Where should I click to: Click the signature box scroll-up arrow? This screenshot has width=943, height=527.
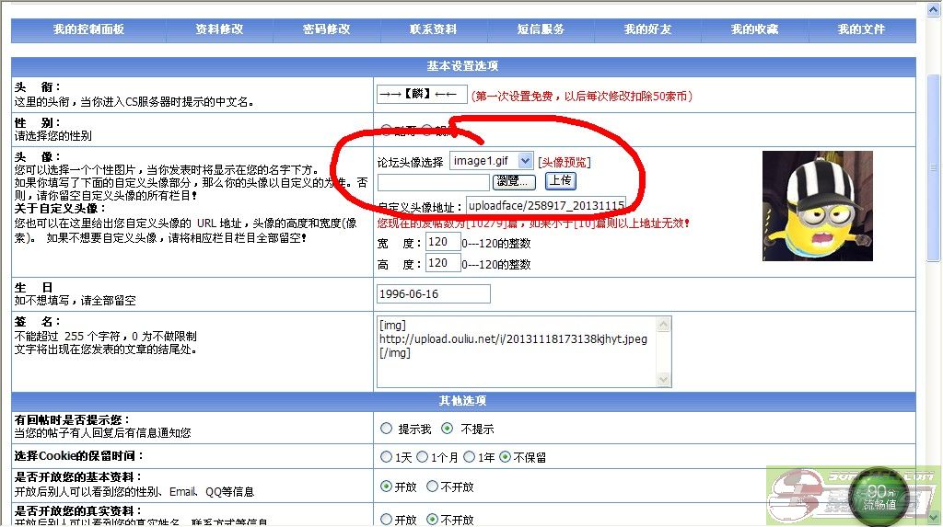[x=662, y=325]
